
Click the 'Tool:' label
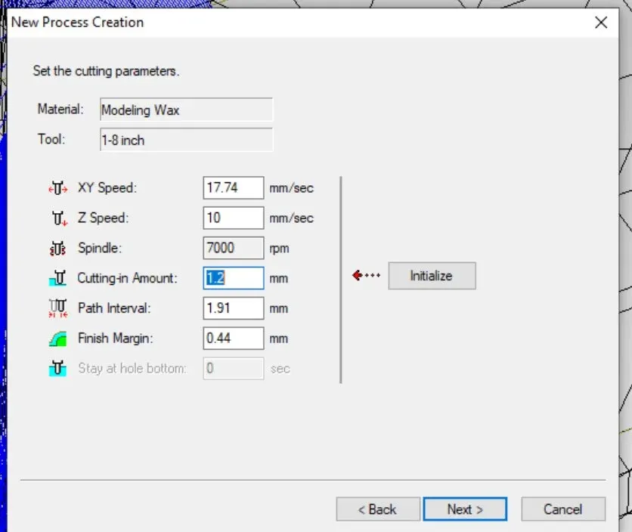(x=51, y=140)
